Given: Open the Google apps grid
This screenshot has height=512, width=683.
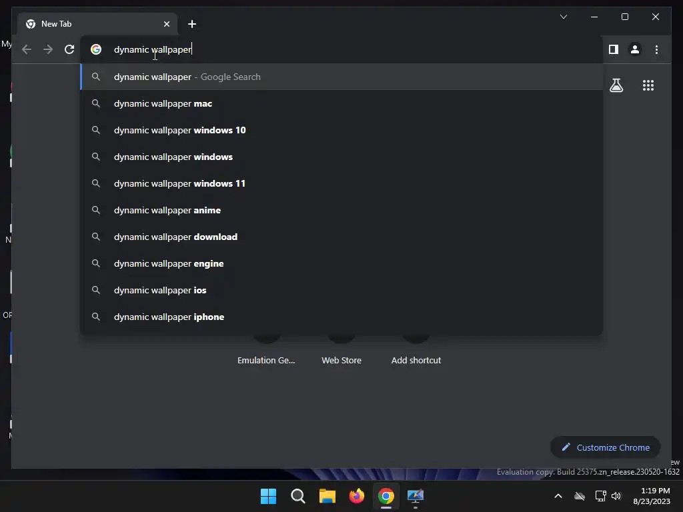Looking at the screenshot, I should 648,85.
